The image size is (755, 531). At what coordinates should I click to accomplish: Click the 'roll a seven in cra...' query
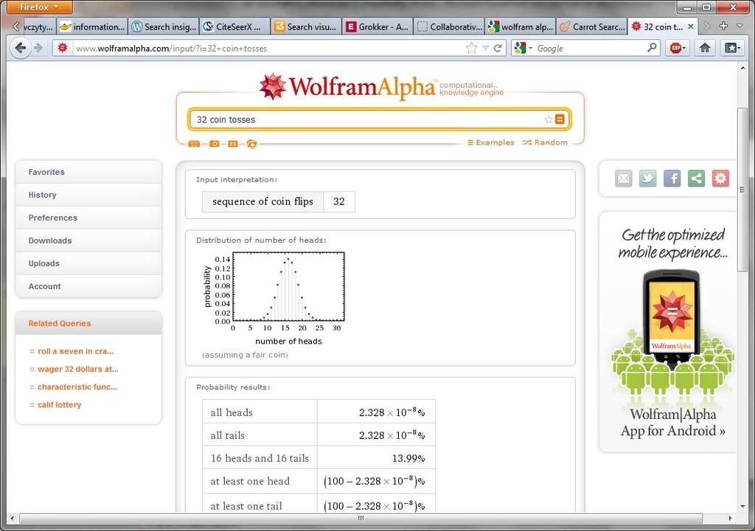click(76, 351)
